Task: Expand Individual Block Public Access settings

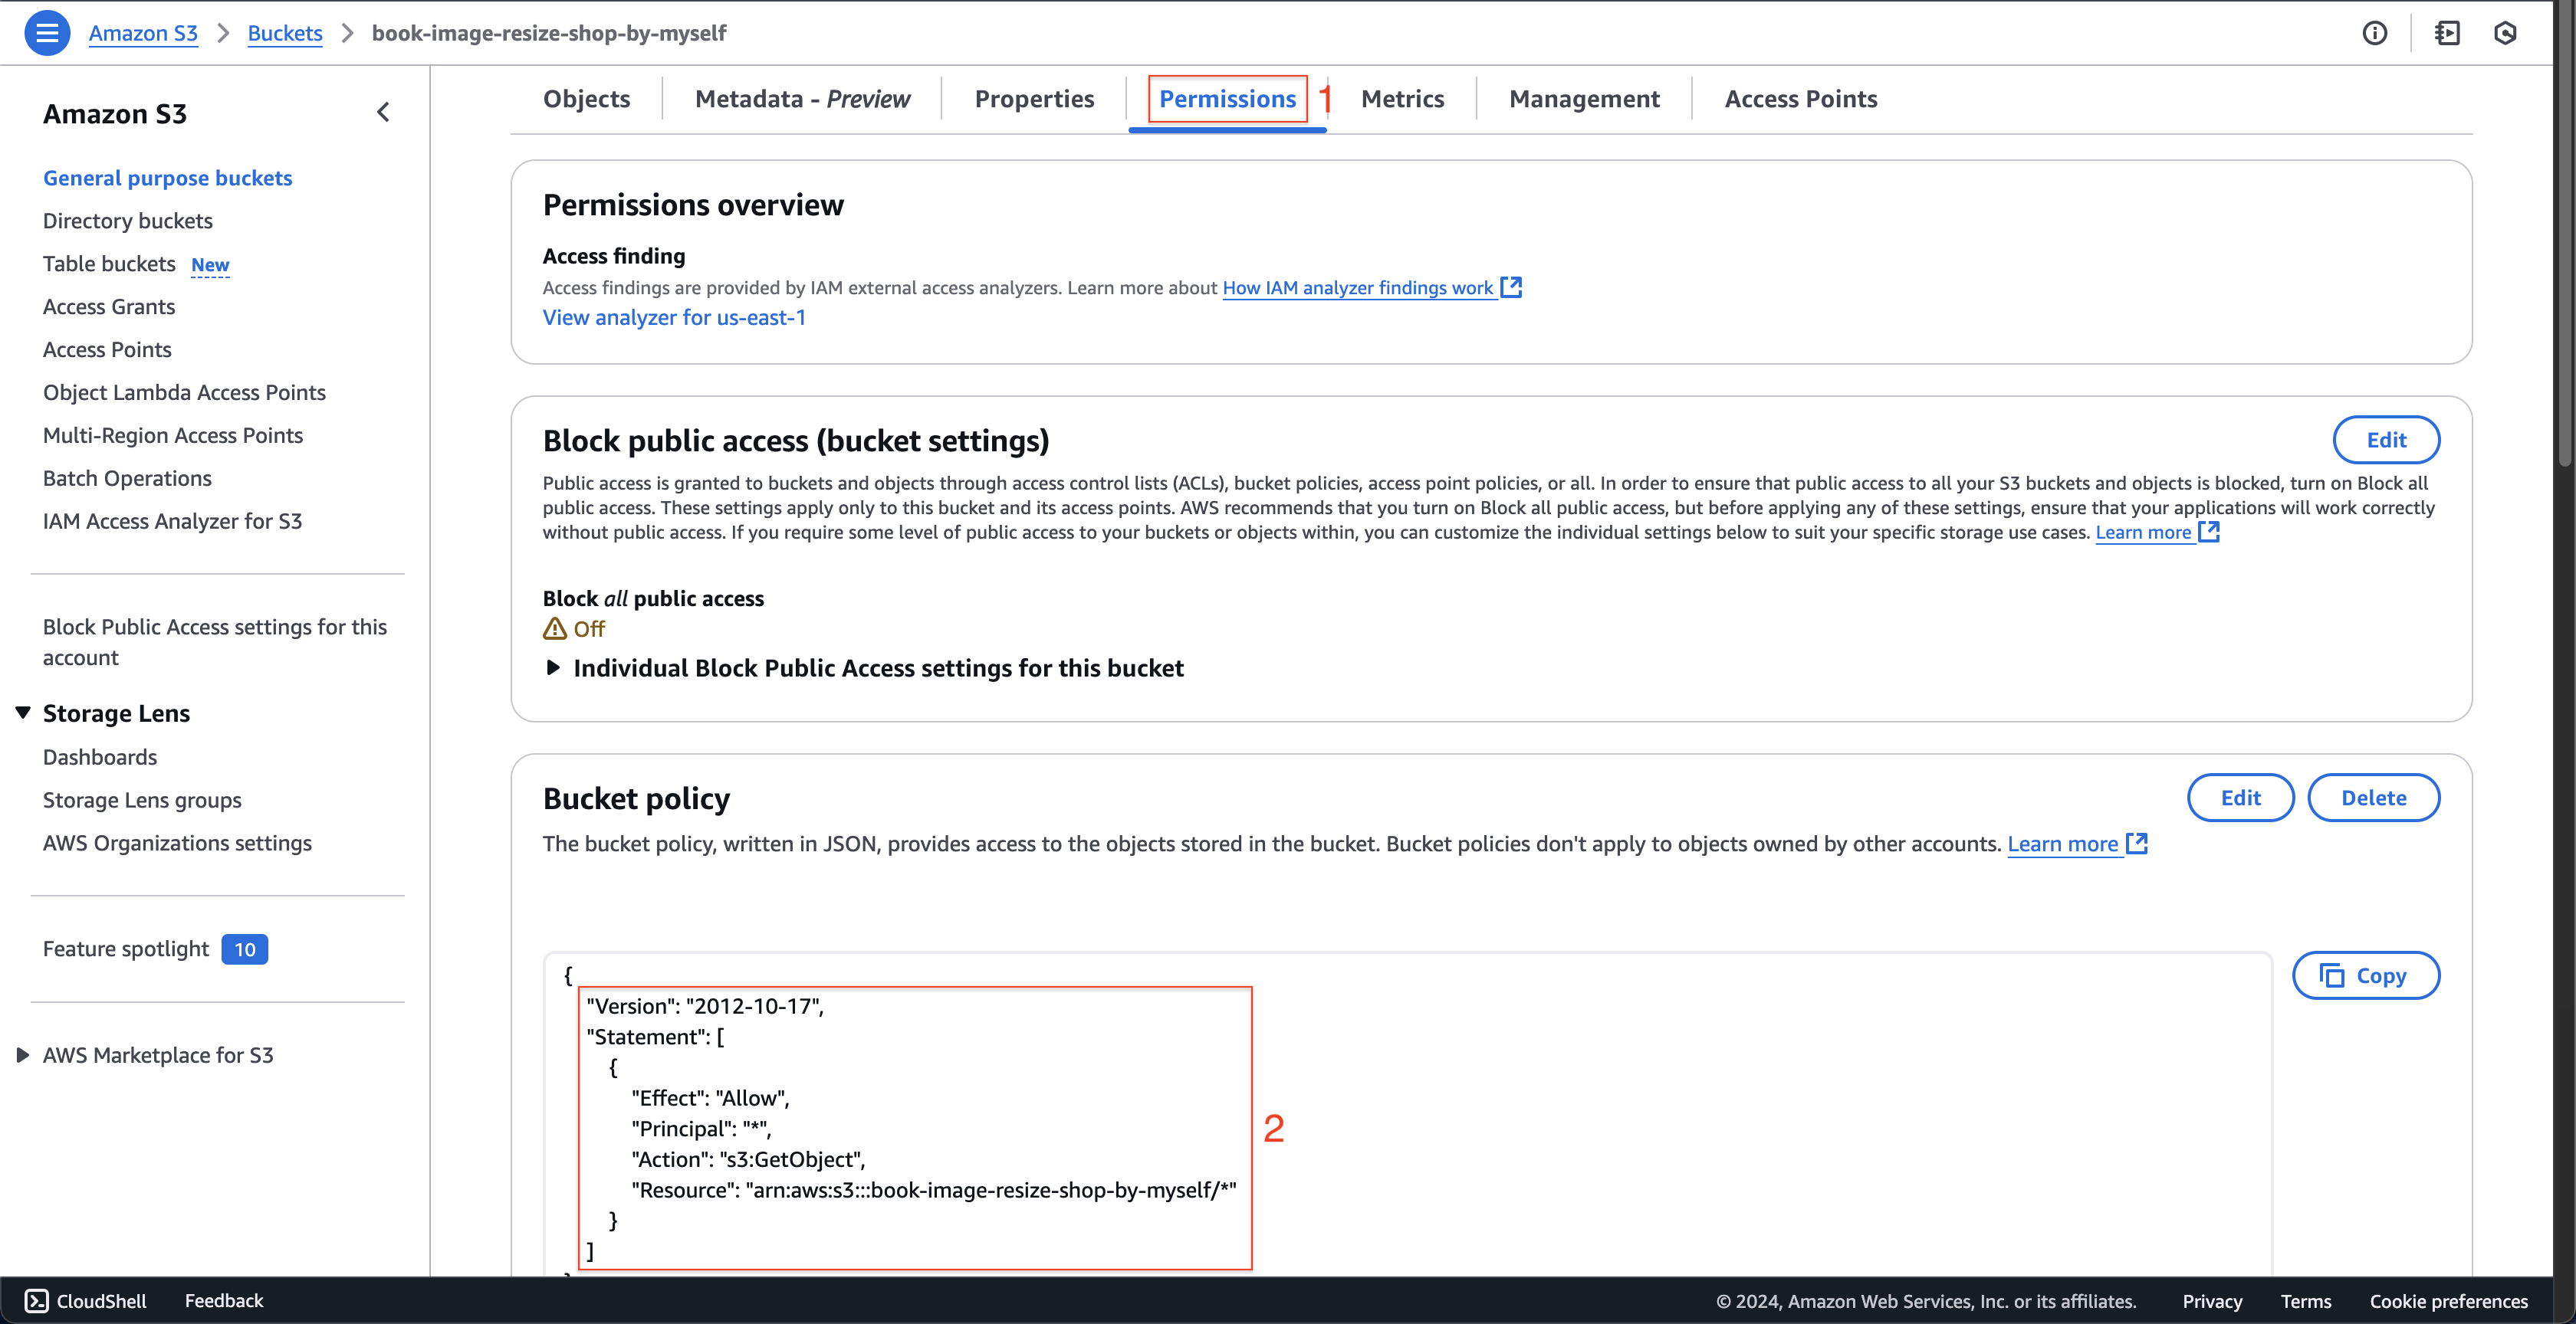Action: [552, 667]
